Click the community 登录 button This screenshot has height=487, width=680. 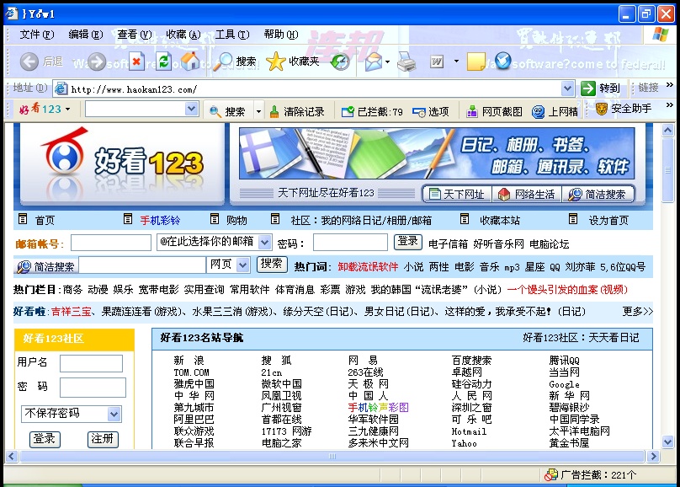click(45, 439)
